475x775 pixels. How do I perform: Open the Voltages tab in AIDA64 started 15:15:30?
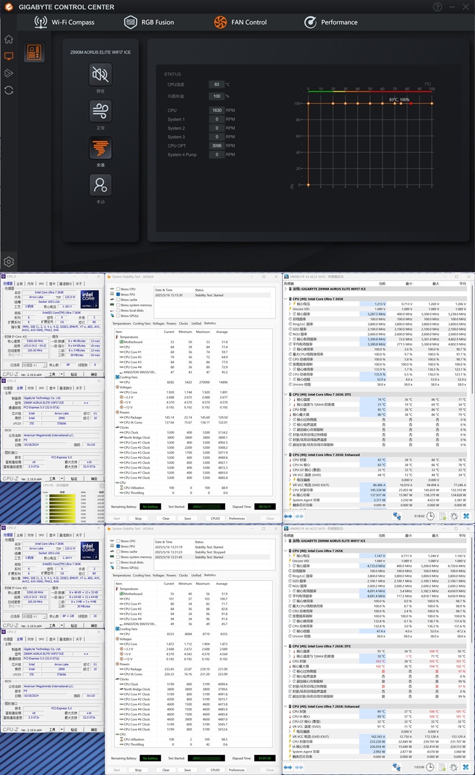point(159,323)
